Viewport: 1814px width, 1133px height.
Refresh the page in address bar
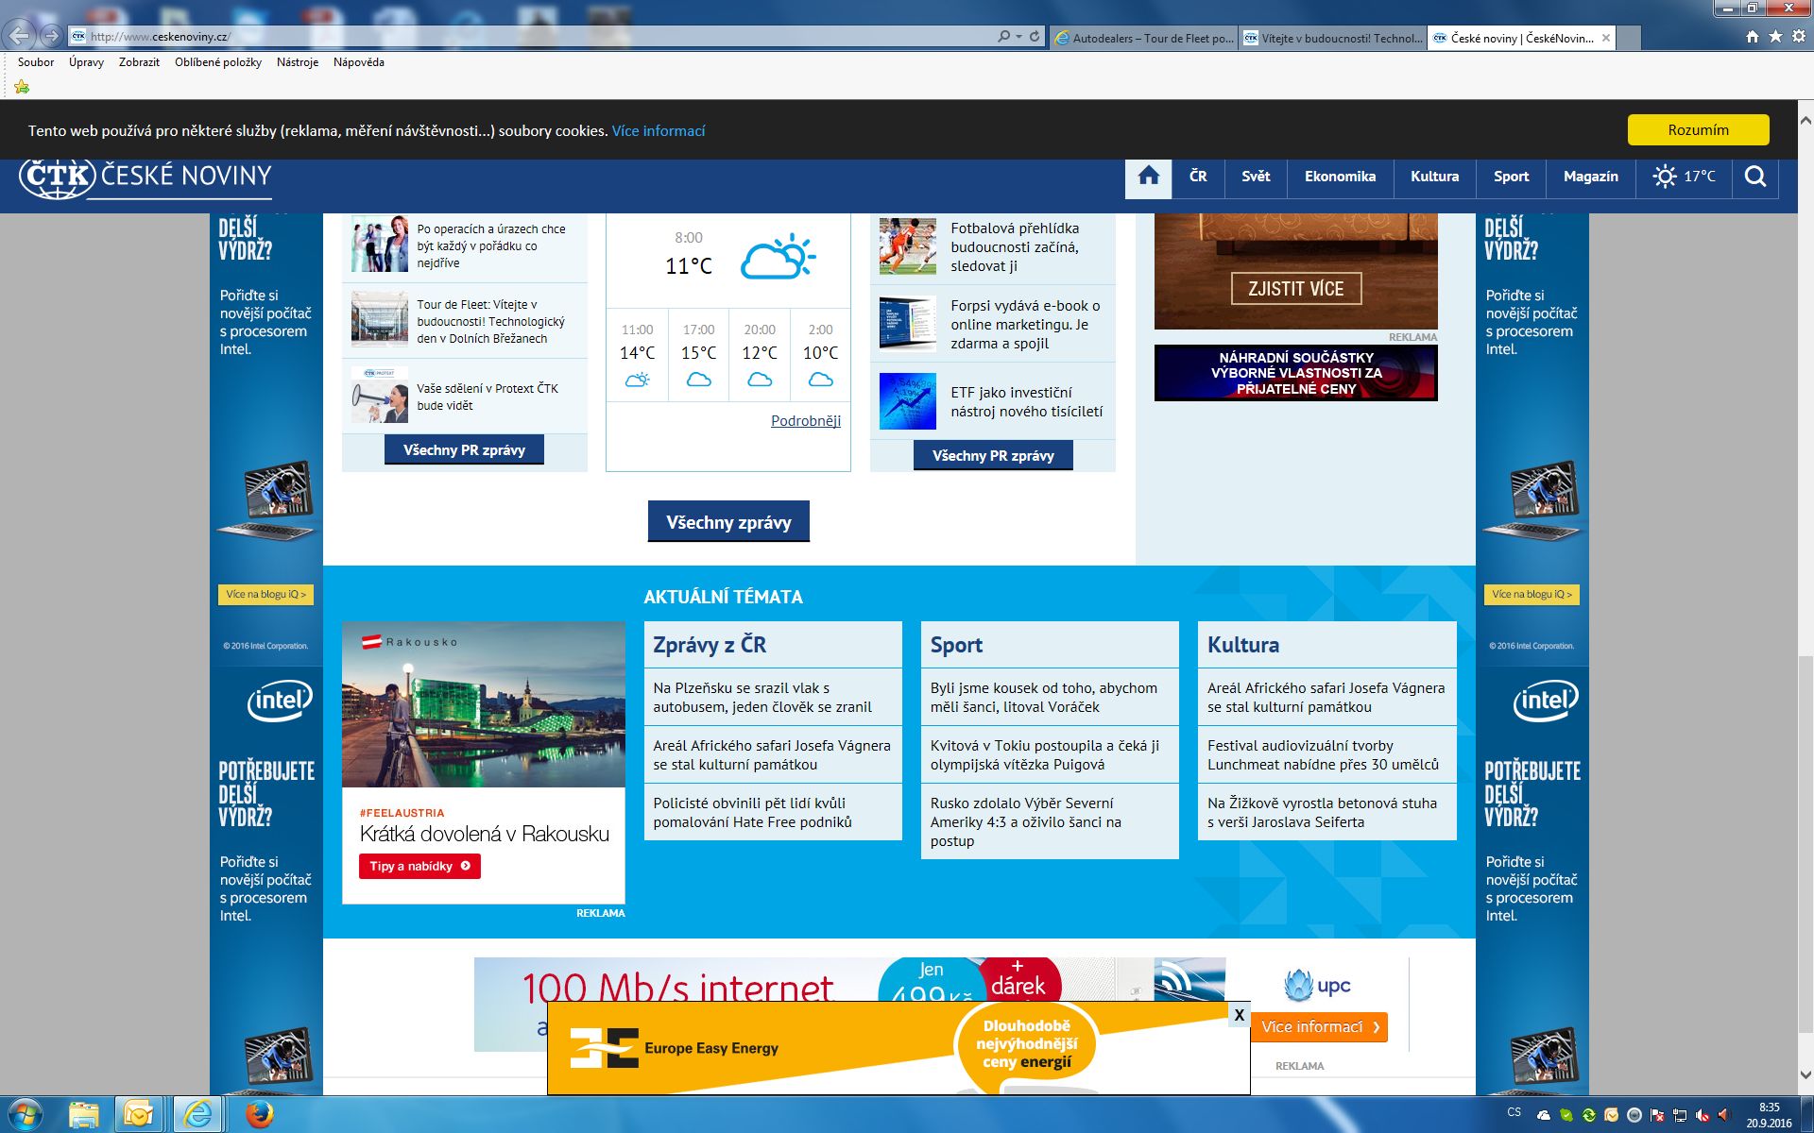tap(1035, 37)
